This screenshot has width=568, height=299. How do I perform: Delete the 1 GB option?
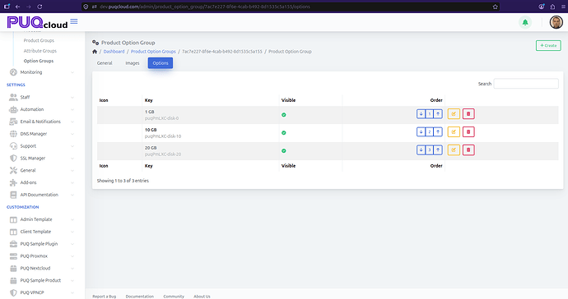pyautogui.click(x=468, y=114)
